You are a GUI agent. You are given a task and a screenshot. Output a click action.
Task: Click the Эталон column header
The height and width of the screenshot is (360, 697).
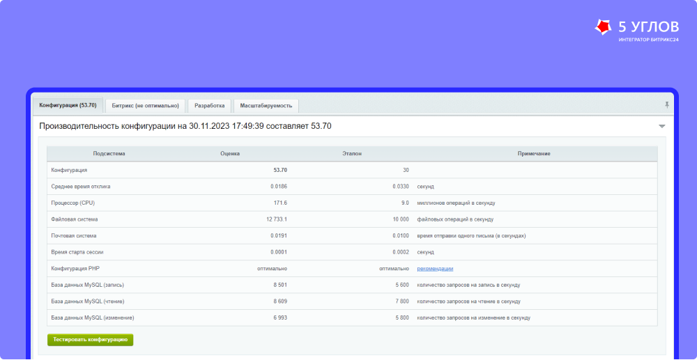352,153
